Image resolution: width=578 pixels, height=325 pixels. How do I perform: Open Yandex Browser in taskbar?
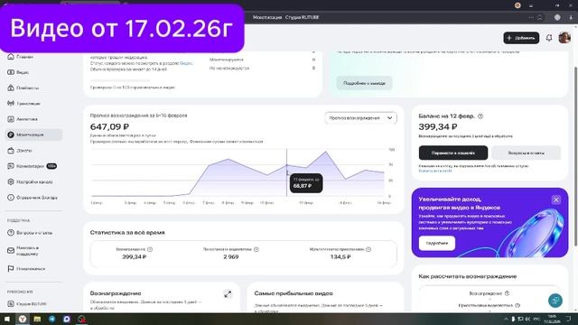point(23,319)
